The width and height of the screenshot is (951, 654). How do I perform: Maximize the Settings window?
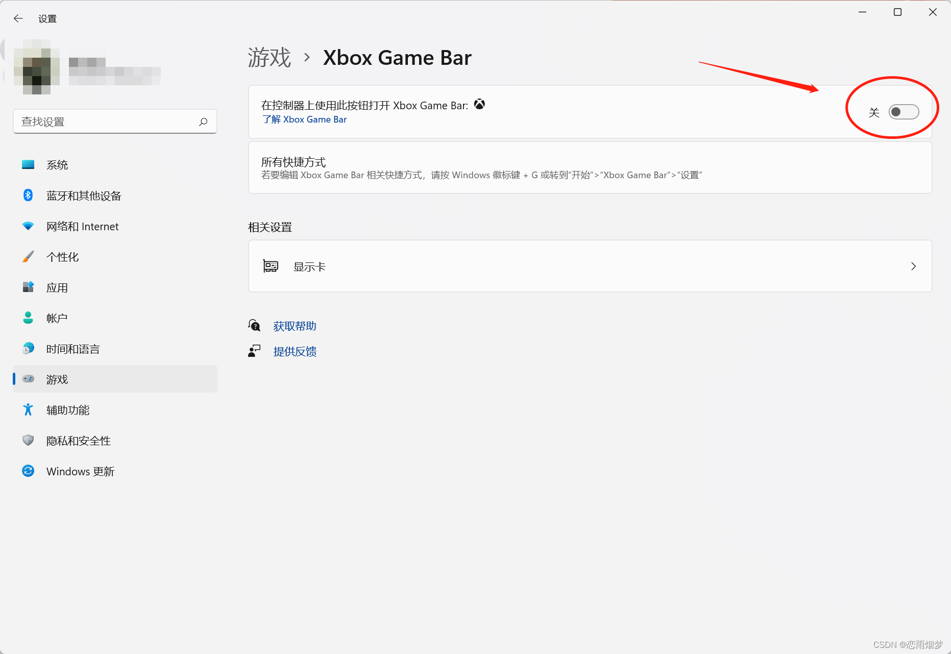point(897,12)
